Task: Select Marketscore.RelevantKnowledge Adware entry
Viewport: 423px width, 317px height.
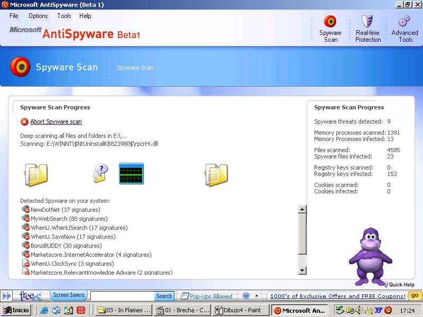Action: tap(102, 272)
